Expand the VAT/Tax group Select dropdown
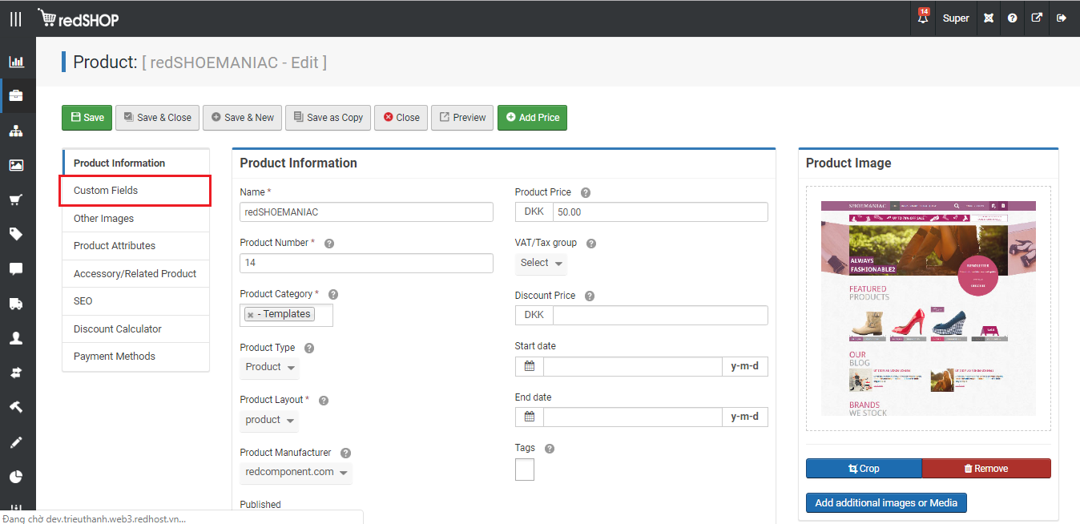The width and height of the screenshot is (1080, 524). pyautogui.click(x=542, y=263)
